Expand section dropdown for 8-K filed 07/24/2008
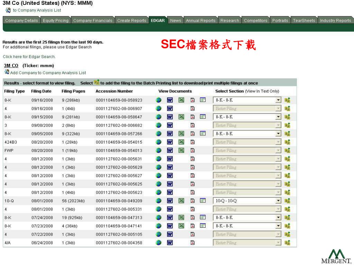 [x=278, y=217]
